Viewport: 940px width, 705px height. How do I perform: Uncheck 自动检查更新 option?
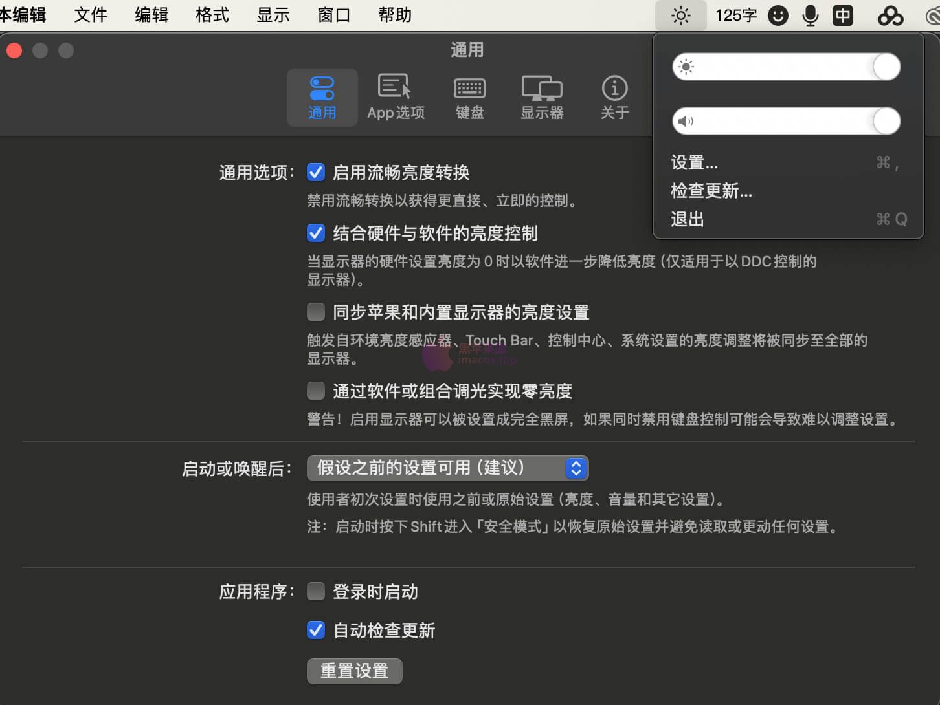click(x=316, y=630)
